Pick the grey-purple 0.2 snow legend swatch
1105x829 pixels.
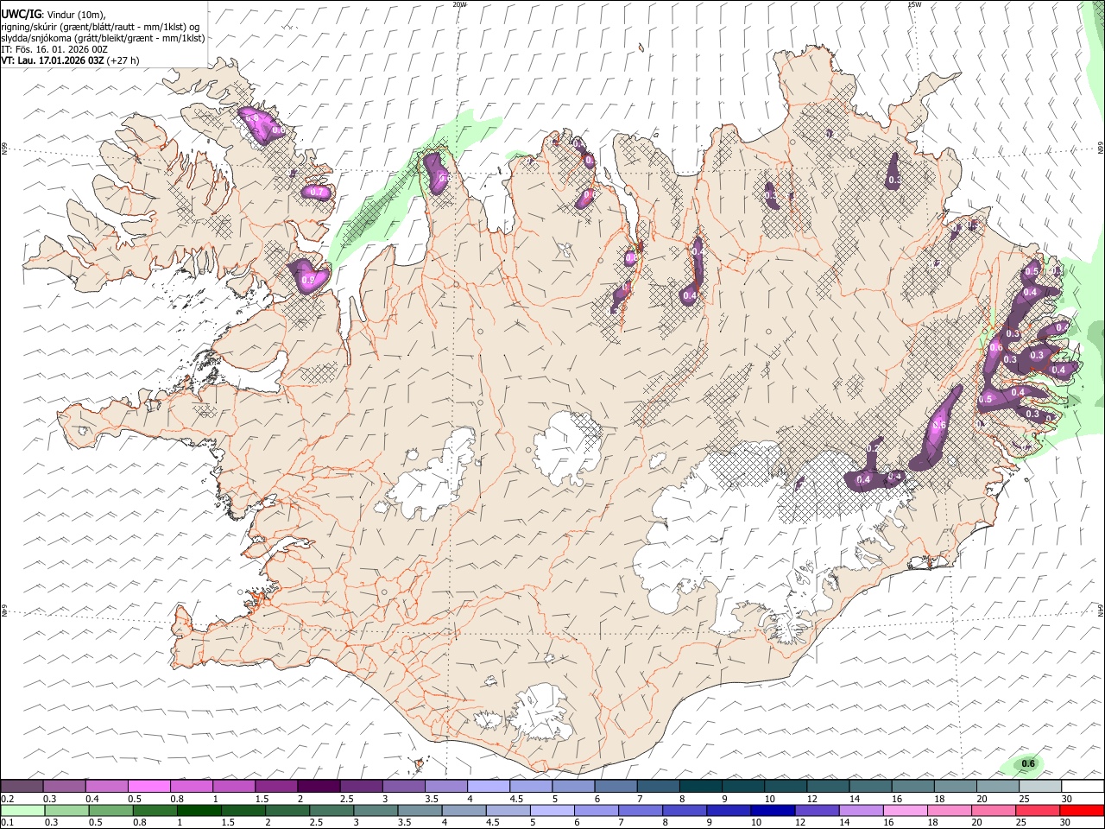tap(22, 787)
